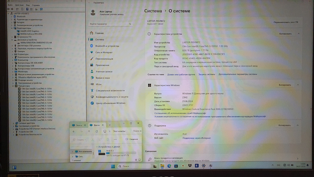Expand the Камеры device category

(12, 51)
